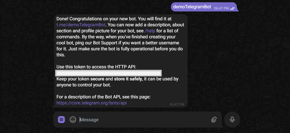
Task: Click the paperclip attach file icon
Action: point(214,120)
